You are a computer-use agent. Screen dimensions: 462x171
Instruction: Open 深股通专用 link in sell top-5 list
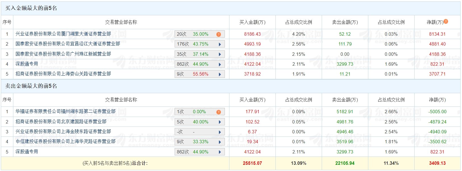pos(27,152)
